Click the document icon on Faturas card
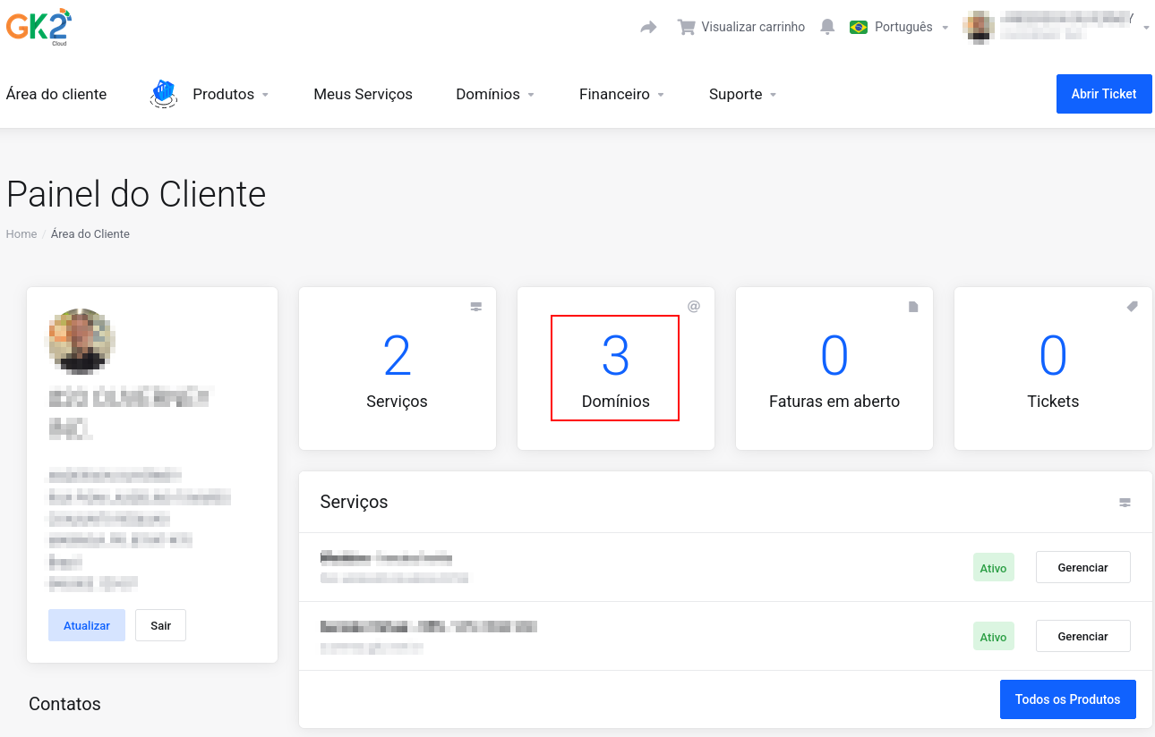Image resolution: width=1155 pixels, height=737 pixels. tap(913, 307)
